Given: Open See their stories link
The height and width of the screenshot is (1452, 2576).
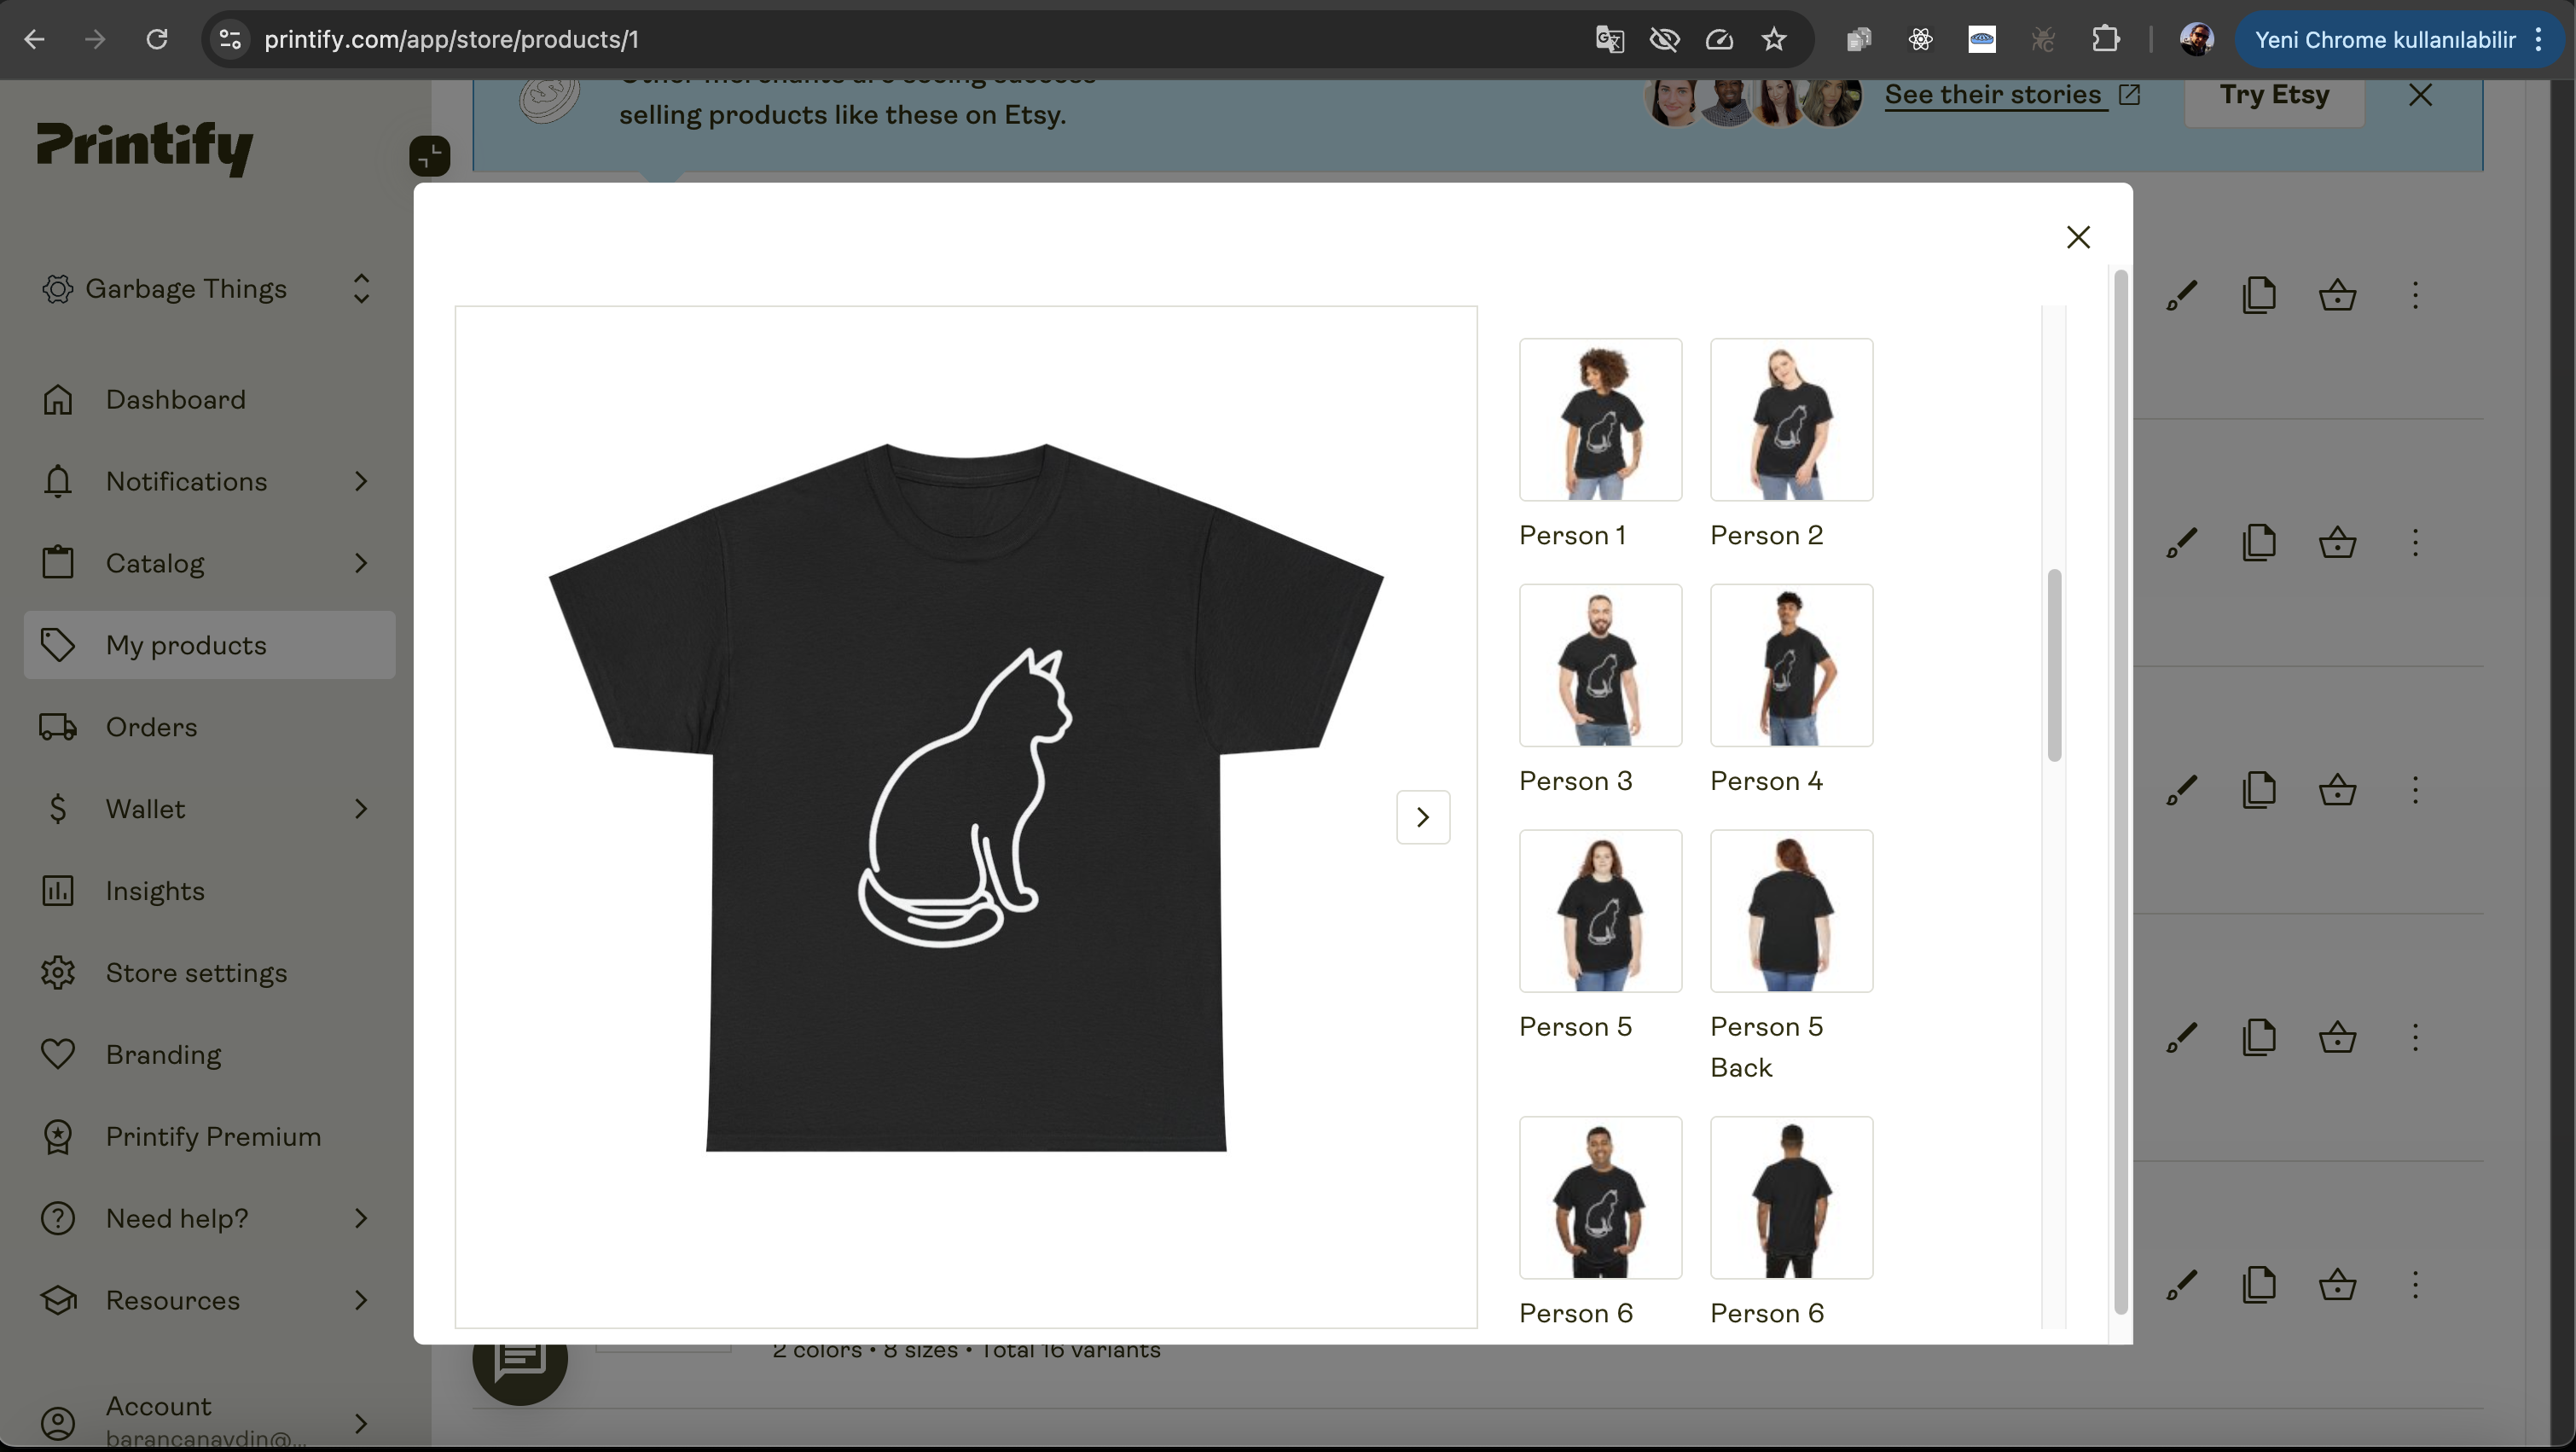Looking at the screenshot, I should tap(1993, 95).
